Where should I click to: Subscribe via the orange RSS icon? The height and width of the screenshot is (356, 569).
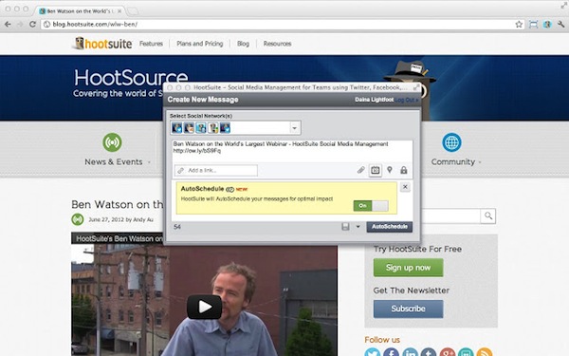tap(485, 352)
